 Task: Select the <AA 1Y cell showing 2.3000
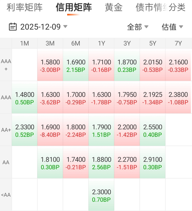[x=101, y=196]
